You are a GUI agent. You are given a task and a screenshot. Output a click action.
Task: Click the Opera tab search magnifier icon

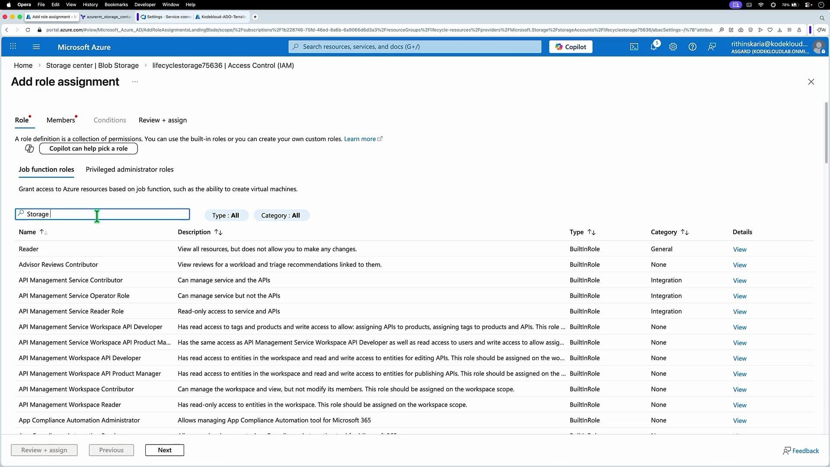pyautogui.click(x=822, y=18)
